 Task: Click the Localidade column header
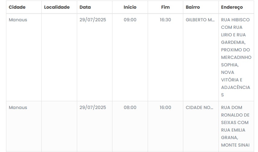(57, 7)
